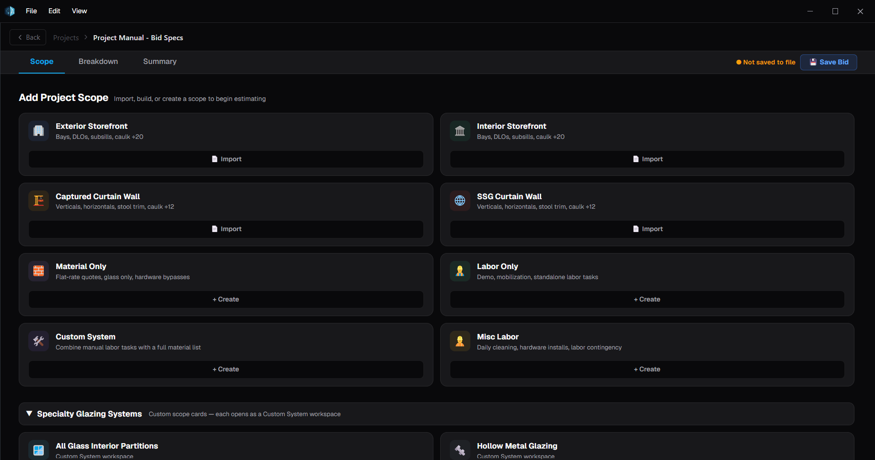This screenshot has height=460, width=875.
Task: Switch to the Breakdown tab
Action: (98, 62)
